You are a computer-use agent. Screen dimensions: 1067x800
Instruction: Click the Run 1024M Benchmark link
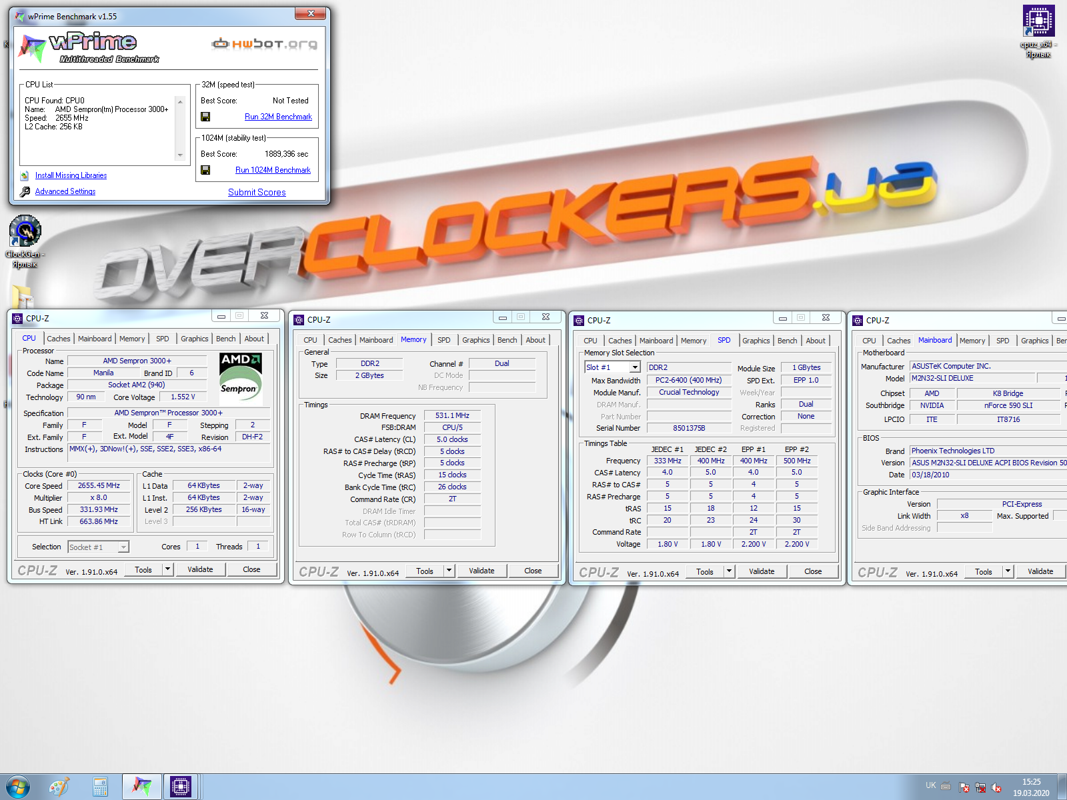click(x=273, y=170)
